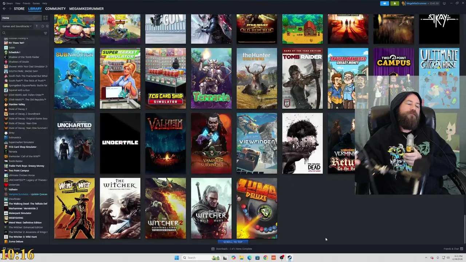Open Microsoft Edge in the taskbar

pos(249,258)
